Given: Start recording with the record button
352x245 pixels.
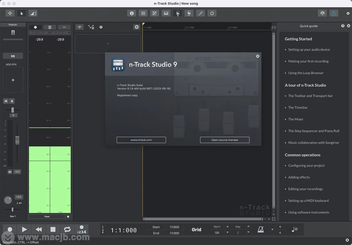Looking at the screenshot, I should point(10,230).
